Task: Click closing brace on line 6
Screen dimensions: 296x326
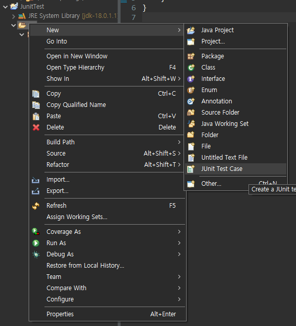Action: pyautogui.click(x=145, y=8)
